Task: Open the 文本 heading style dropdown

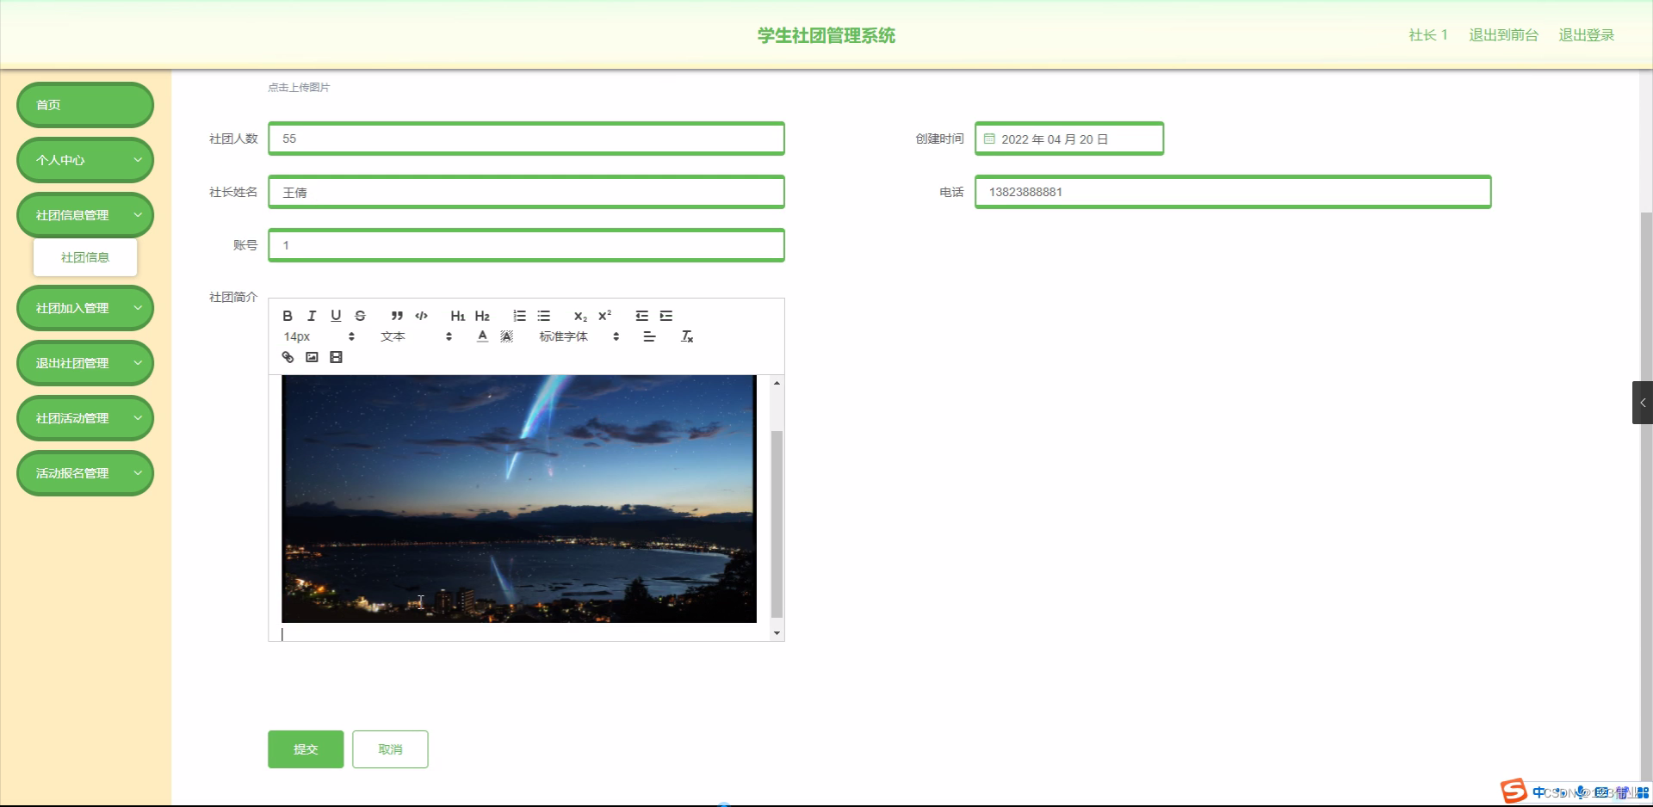Action: [416, 336]
